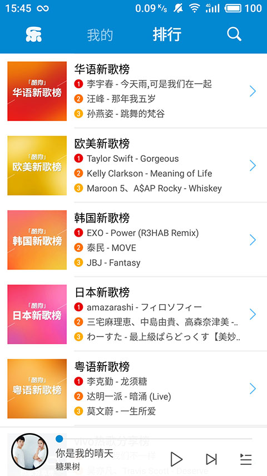Open Taylor Swift - Gorgeous entry
Screen dimensions: 267x476
(x=132, y=158)
